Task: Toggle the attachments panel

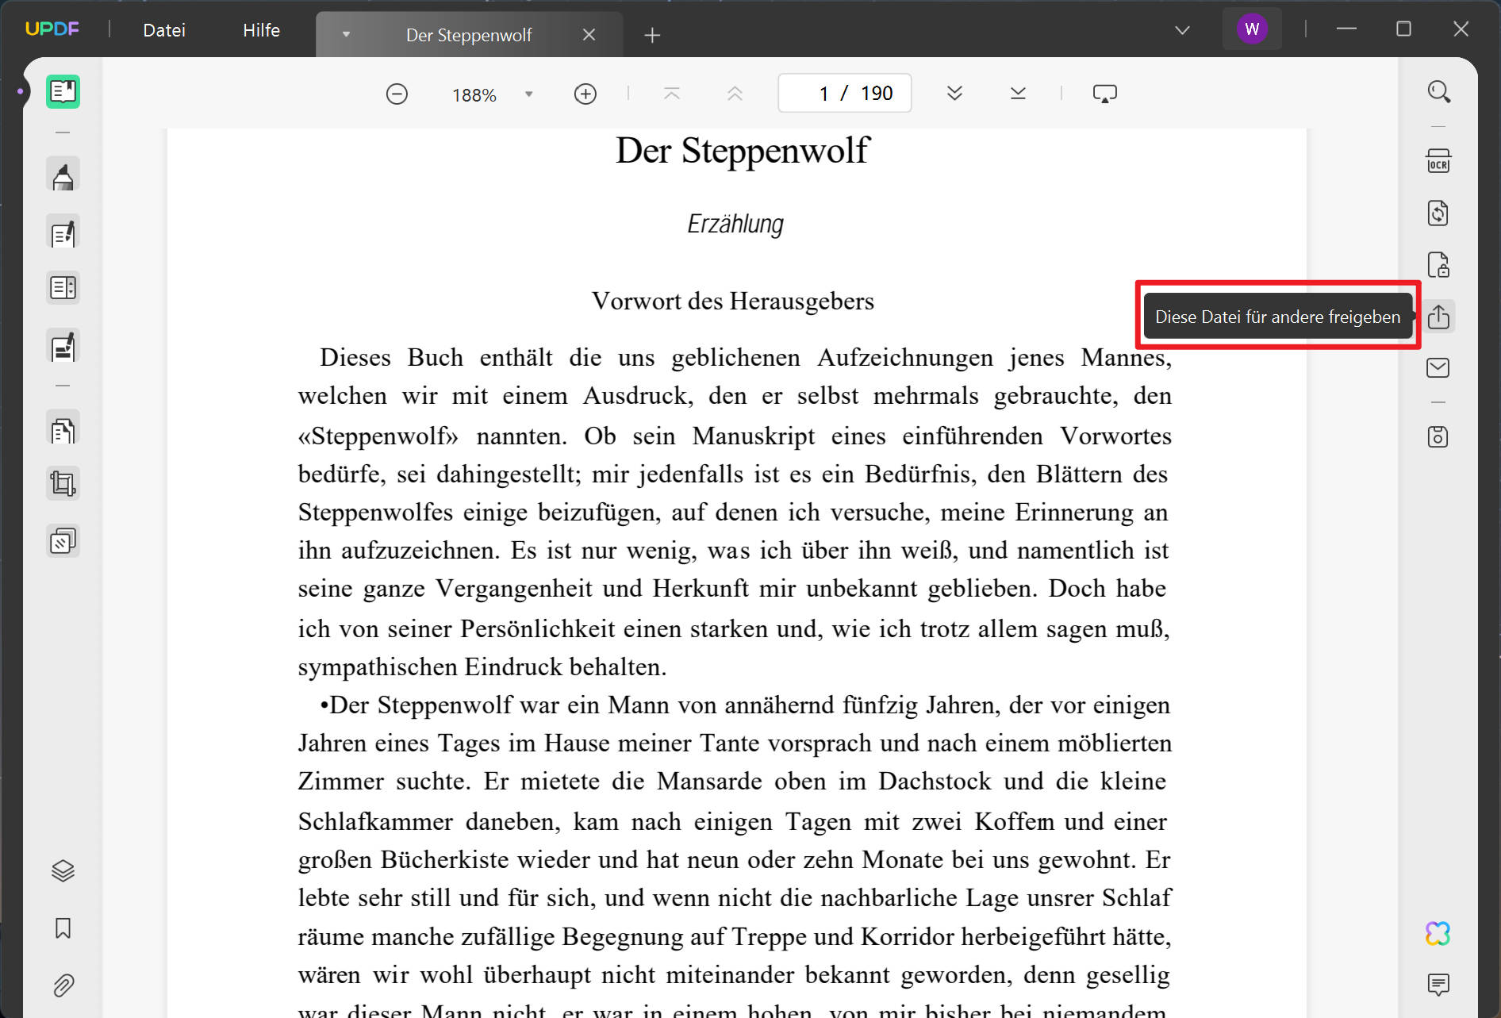Action: (x=63, y=985)
